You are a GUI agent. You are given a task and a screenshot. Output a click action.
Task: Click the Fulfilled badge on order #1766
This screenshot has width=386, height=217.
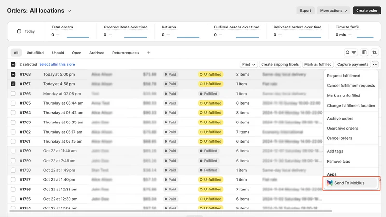pos(208,94)
